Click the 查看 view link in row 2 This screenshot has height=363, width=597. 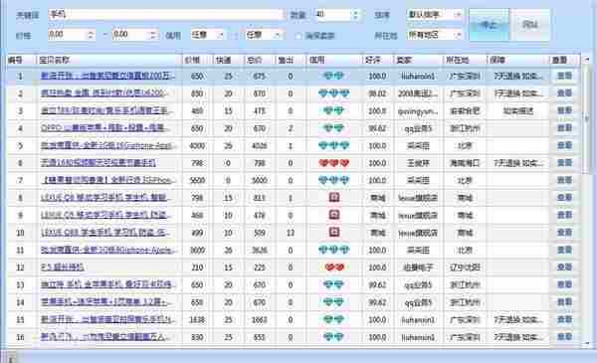(564, 93)
